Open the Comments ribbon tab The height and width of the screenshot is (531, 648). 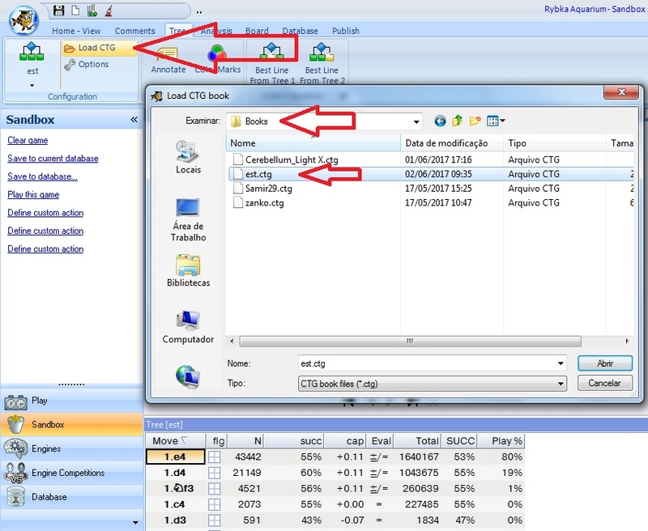coord(134,31)
